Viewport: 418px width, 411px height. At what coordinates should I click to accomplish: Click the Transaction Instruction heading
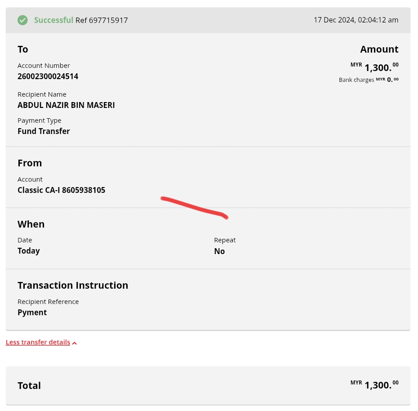[73, 285]
